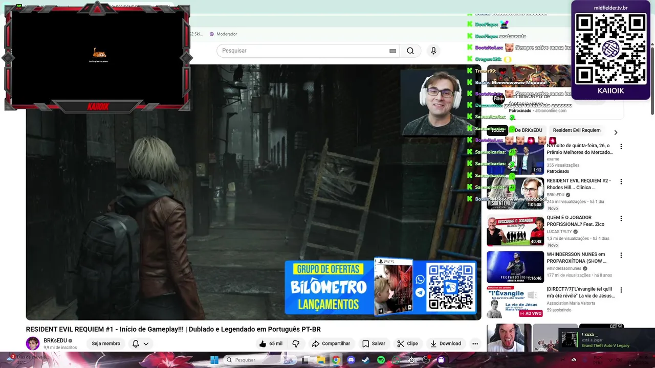Click the whinderssonnunes channel name
Viewport: 655px width, 368px height.
coord(564,268)
